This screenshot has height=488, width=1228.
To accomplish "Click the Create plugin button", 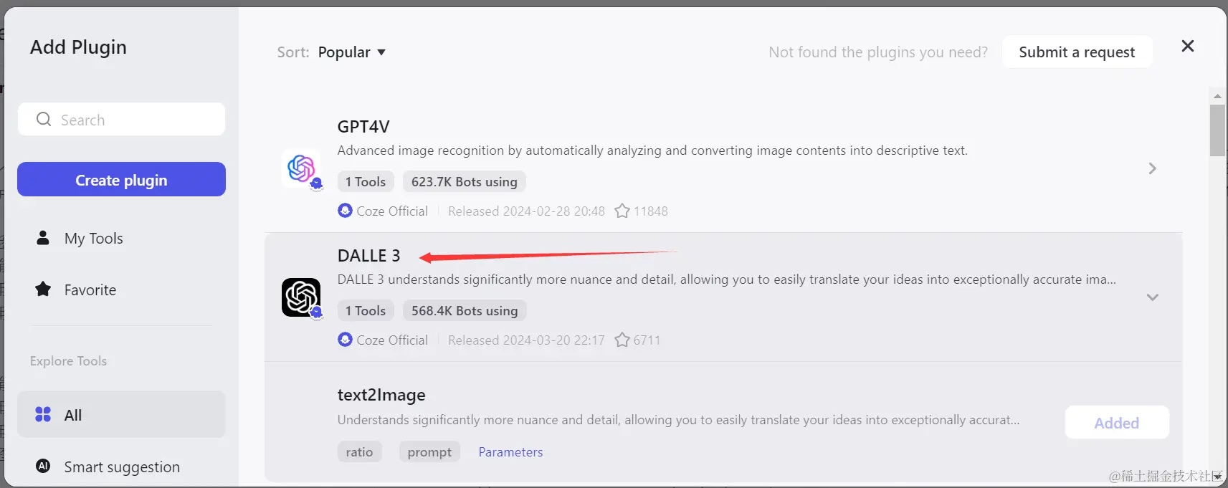I will pyautogui.click(x=121, y=179).
